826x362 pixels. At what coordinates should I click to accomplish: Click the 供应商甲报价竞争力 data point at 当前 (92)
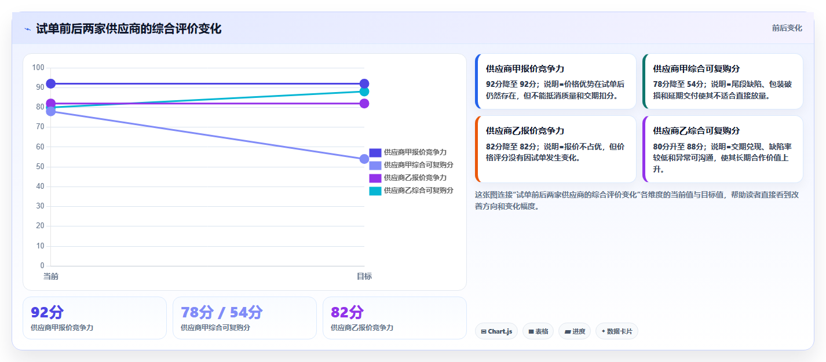51,83
